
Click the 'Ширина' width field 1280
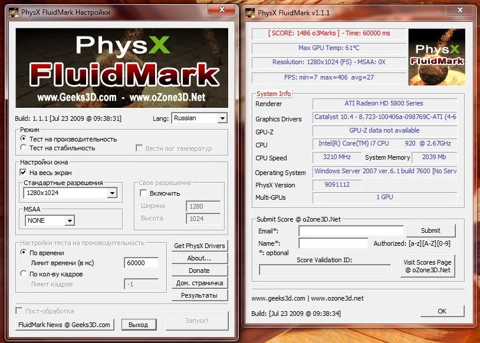203,206
